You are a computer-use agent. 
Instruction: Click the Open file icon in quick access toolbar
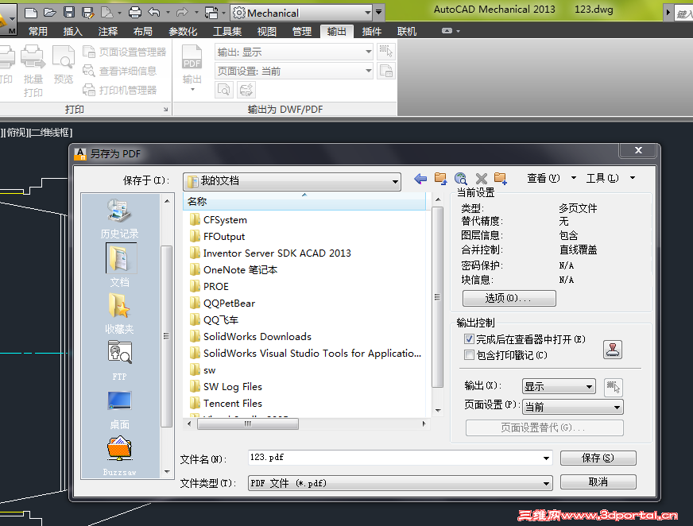pyautogui.click(x=49, y=13)
